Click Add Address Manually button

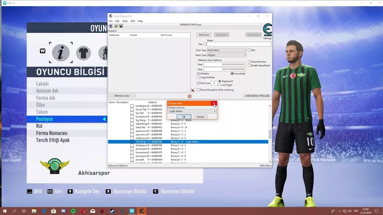point(258,96)
